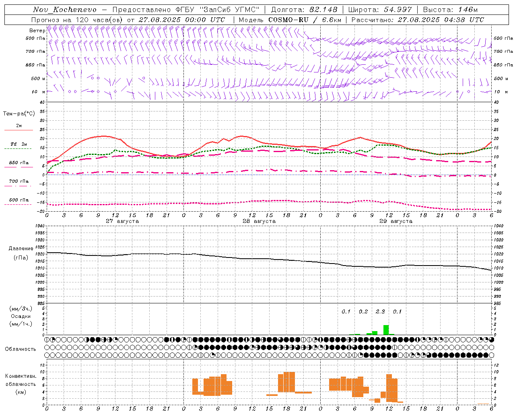This screenshot has width=515, height=412.
Task: Click the 29 августа date label
Action: [x=396, y=221]
